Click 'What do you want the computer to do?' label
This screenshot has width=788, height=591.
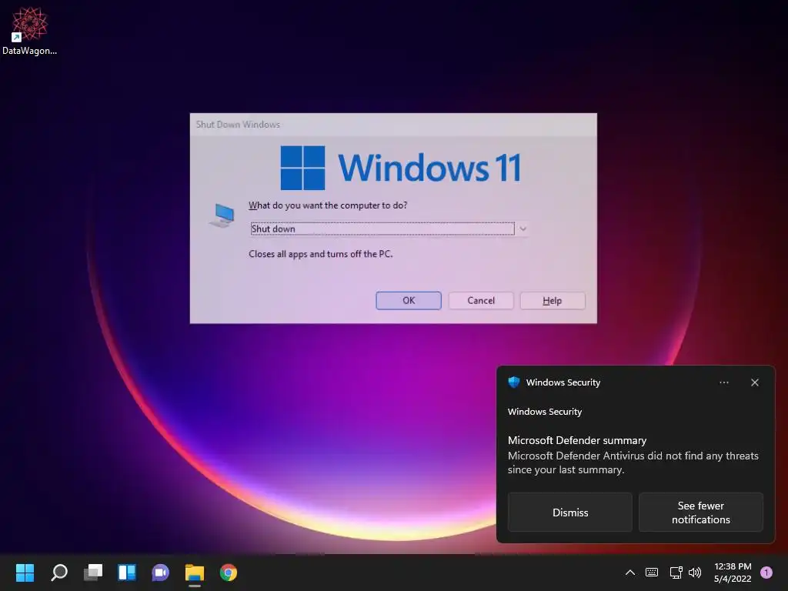pyautogui.click(x=328, y=205)
